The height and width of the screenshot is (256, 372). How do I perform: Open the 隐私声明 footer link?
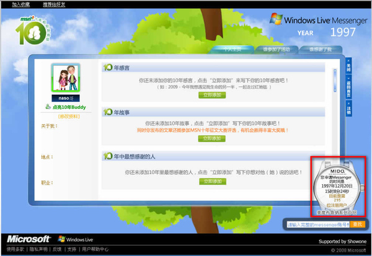point(38,249)
